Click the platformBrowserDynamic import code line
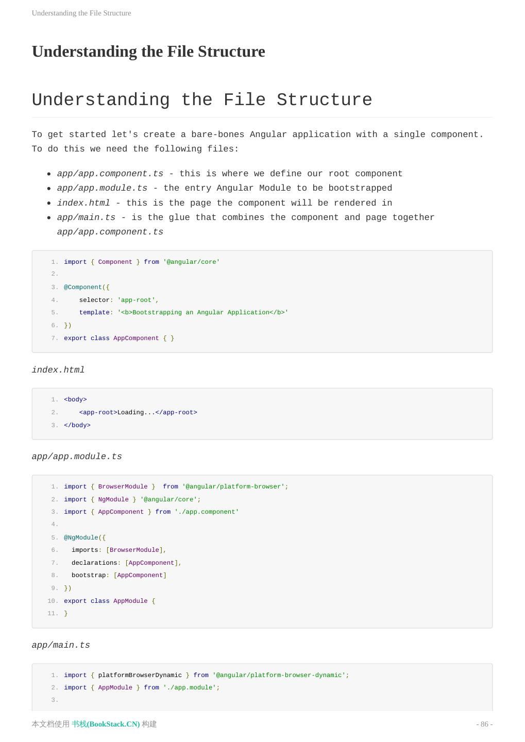This screenshot has width=525, height=742. point(206,675)
